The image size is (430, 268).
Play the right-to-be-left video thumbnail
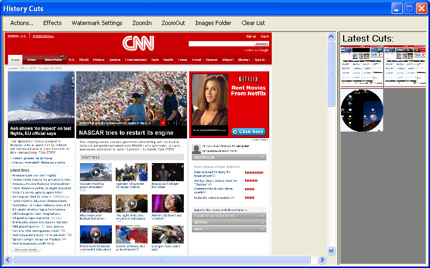[x=132, y=203]
